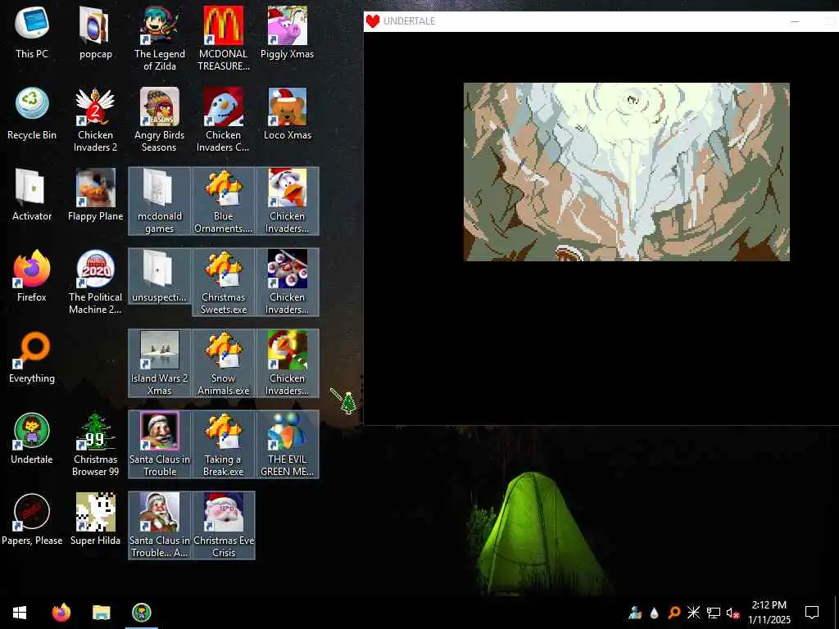Select Santa Claus in Trouble... A... shortcut
This screenshot has height=629, width=839.
click(x=160, y=527)
